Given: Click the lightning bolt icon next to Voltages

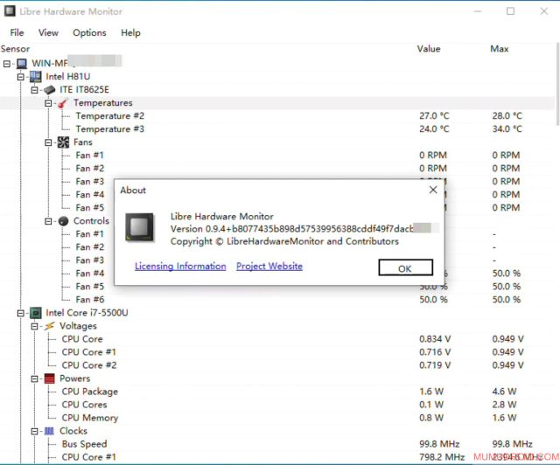Looking at the screenshot, I should [x=49, y=326].
